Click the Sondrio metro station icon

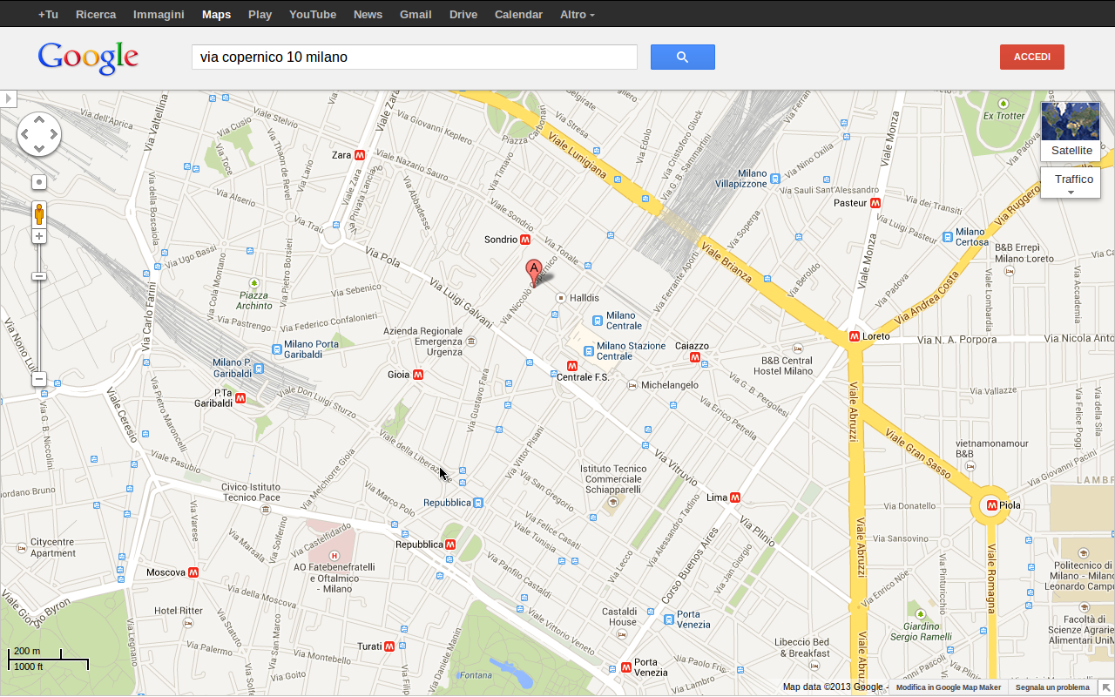[x=525, y=240]
